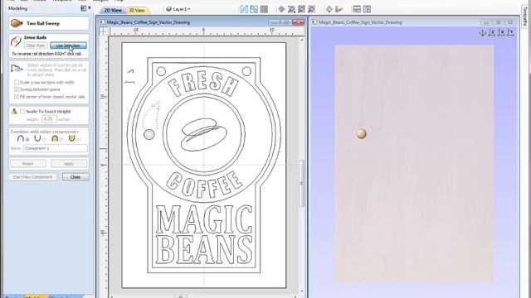Click the layer icon beside Layer 1

pos(168,9)
